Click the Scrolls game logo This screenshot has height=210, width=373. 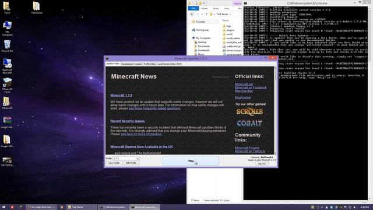click(x=249, y=111)
